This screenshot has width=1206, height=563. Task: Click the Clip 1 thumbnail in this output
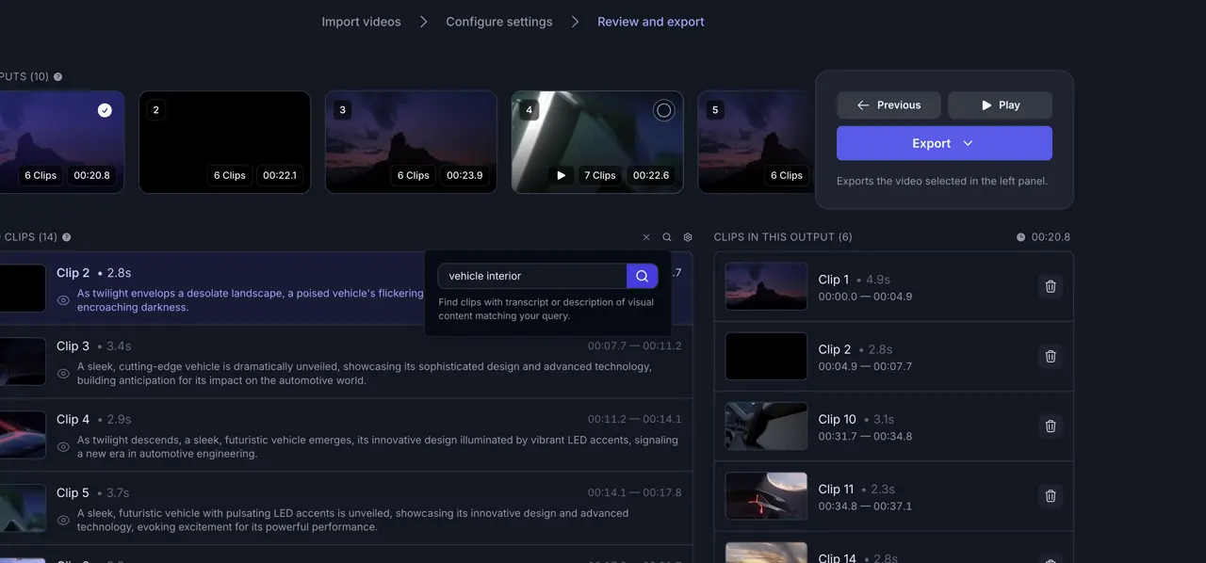[766, 286]
